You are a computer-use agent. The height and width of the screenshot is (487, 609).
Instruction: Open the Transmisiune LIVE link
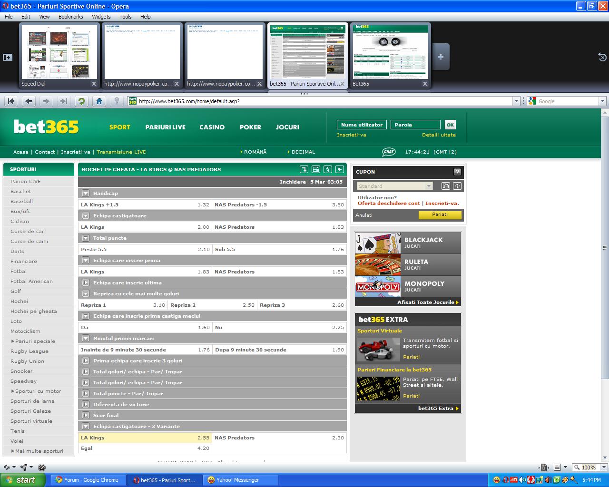point(121,152)
